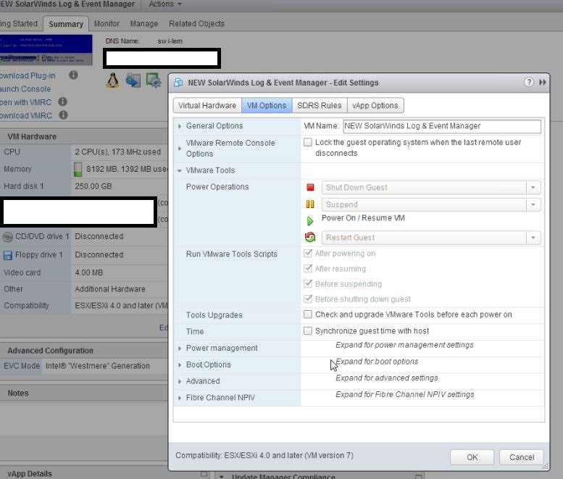Expand the General Options section
Viewport: 563px width, 479px height.
(x=180, y=126)
